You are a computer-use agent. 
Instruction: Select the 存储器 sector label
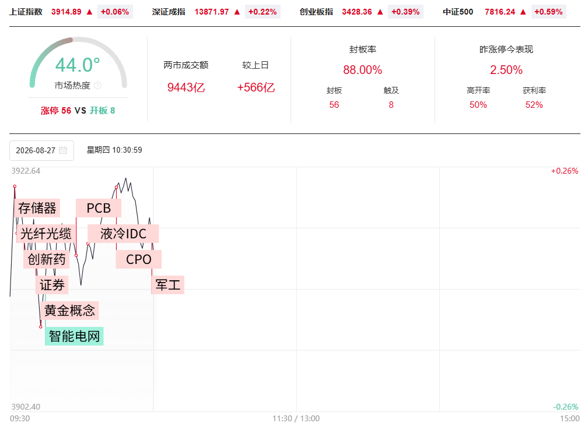pos(37,208)
